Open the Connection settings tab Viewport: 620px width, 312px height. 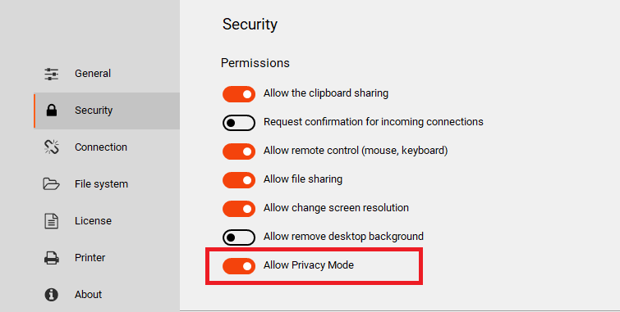(101, 147)
